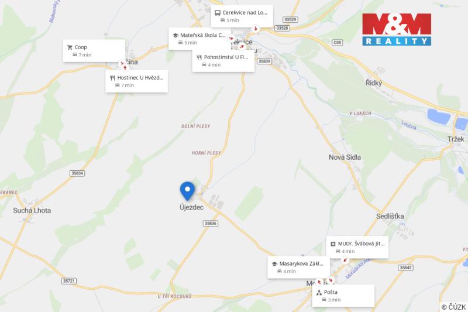
Task: Click the blue location pin at Újezdec
Action: click(x=187, y=191)
